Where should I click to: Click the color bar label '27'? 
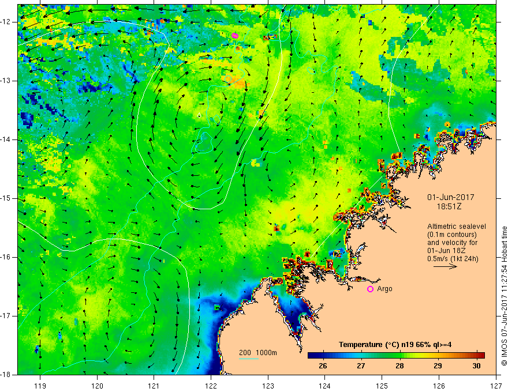point(361,366)
